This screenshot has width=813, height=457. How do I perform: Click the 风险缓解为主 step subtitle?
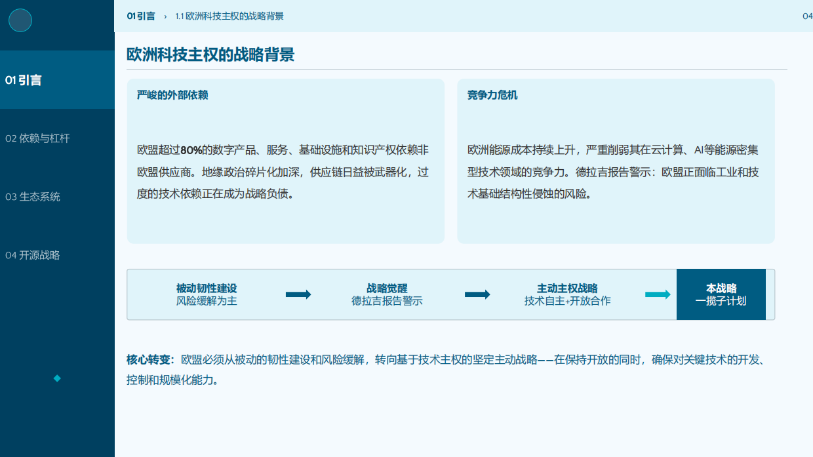tap(207, 301)
